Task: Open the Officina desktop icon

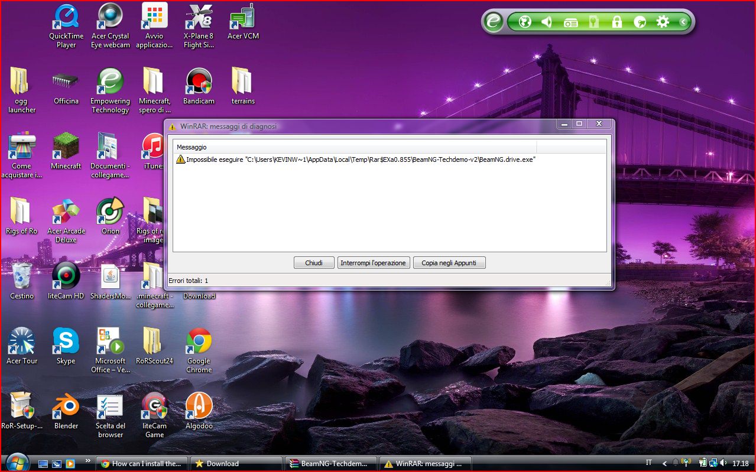Action: tap(66, 86)
